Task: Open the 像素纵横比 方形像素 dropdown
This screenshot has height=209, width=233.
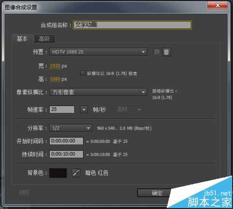Action: coord(98,92)
